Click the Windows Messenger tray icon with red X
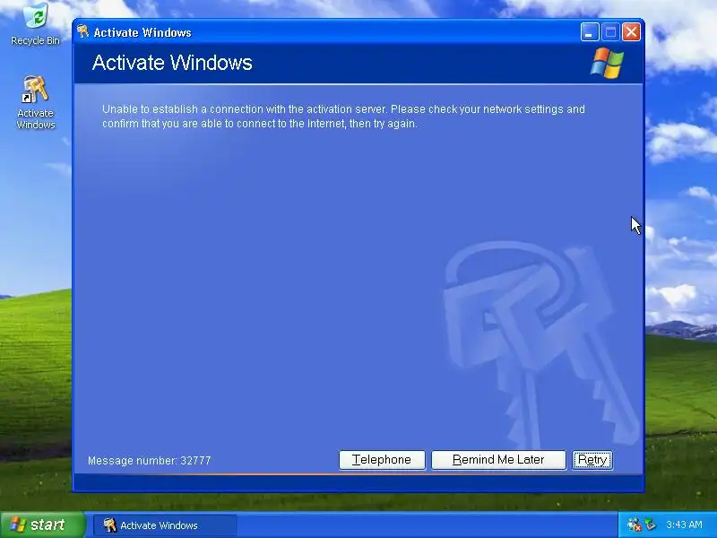This screenshot has height=538, width=717. pyautogui.click(x=635, y=525)
